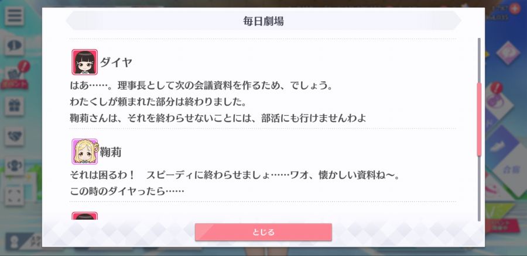Tap the plus icon to add stars
The height and width of the screenshot is (256, 527).
[x=514, y=9]
